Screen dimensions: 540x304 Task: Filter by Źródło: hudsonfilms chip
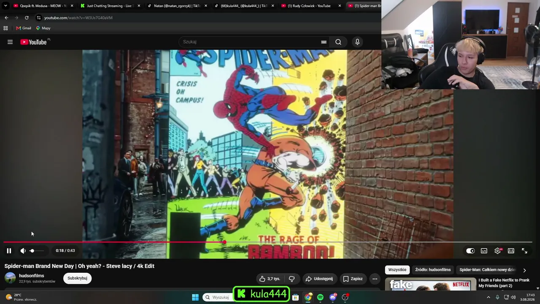pos(433,270)
